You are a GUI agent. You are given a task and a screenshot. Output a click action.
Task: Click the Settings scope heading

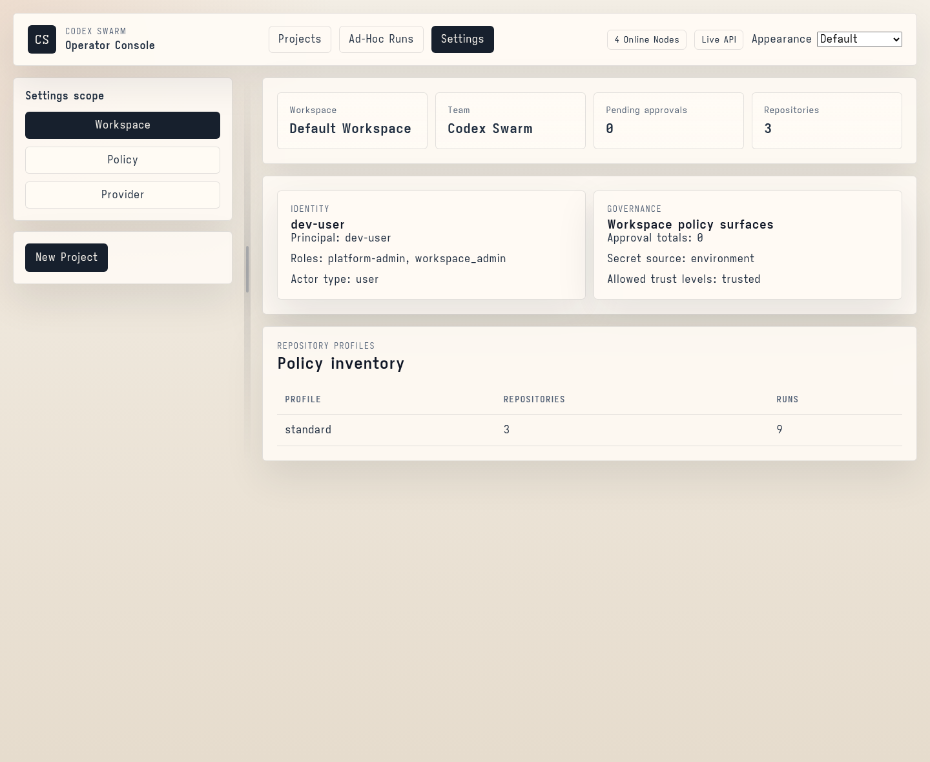click(65, 96)
